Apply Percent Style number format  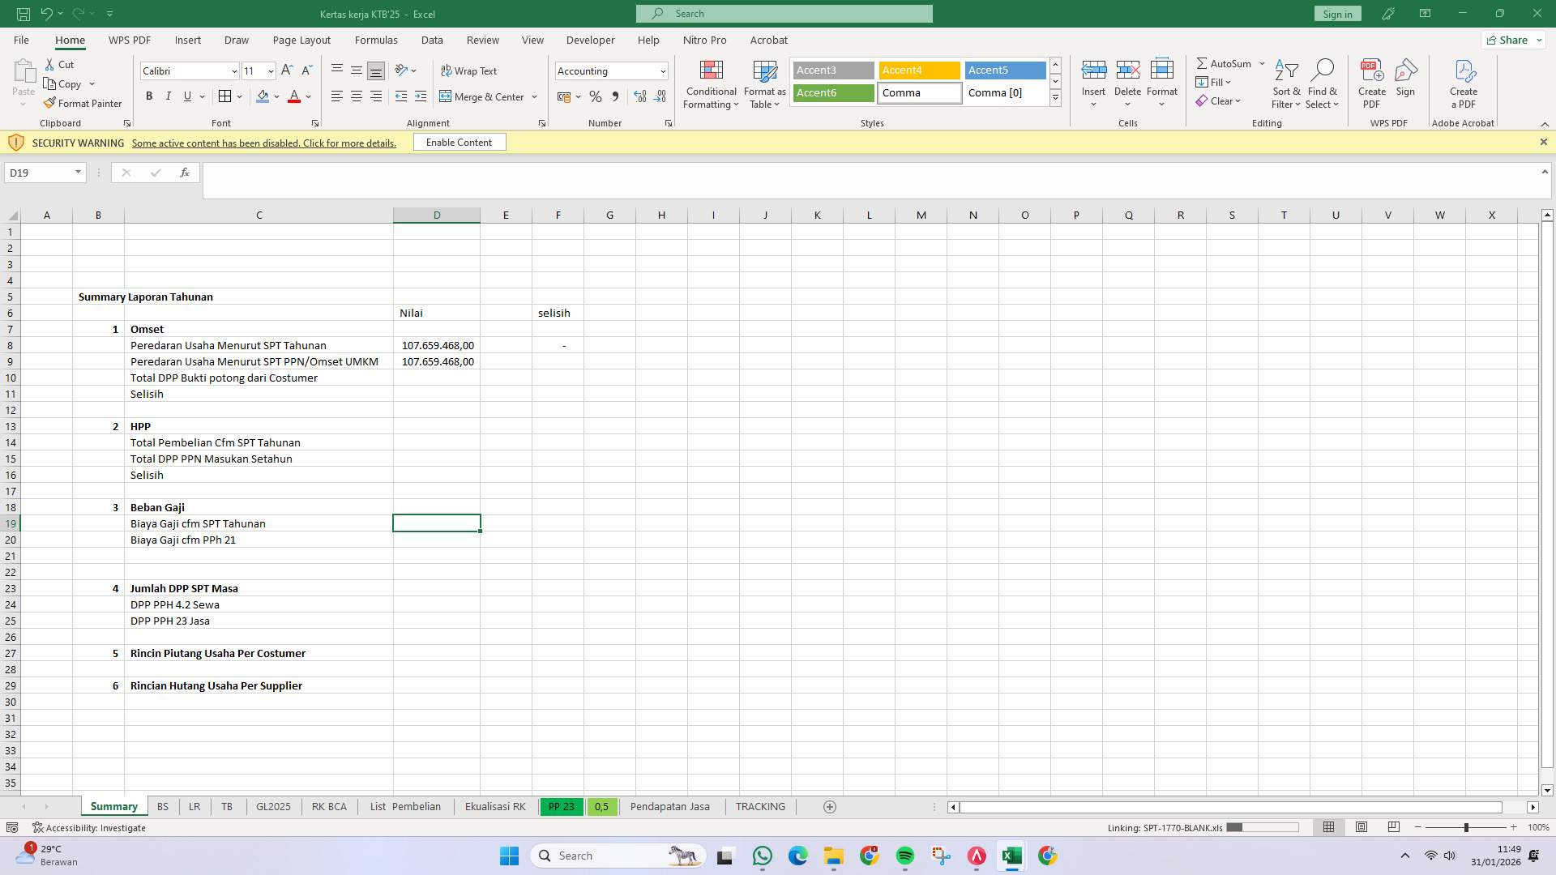pyautogui.click(x=596, y=96)
